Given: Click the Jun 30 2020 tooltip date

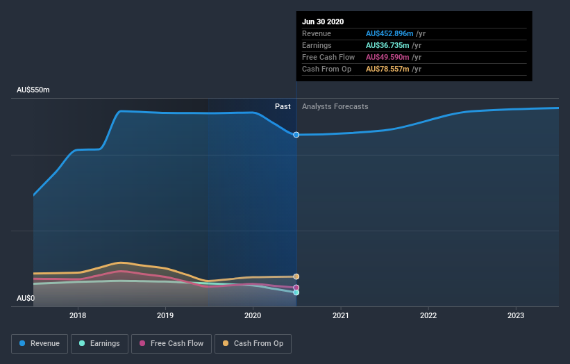Looking at the screenshot, I should 323,22.
